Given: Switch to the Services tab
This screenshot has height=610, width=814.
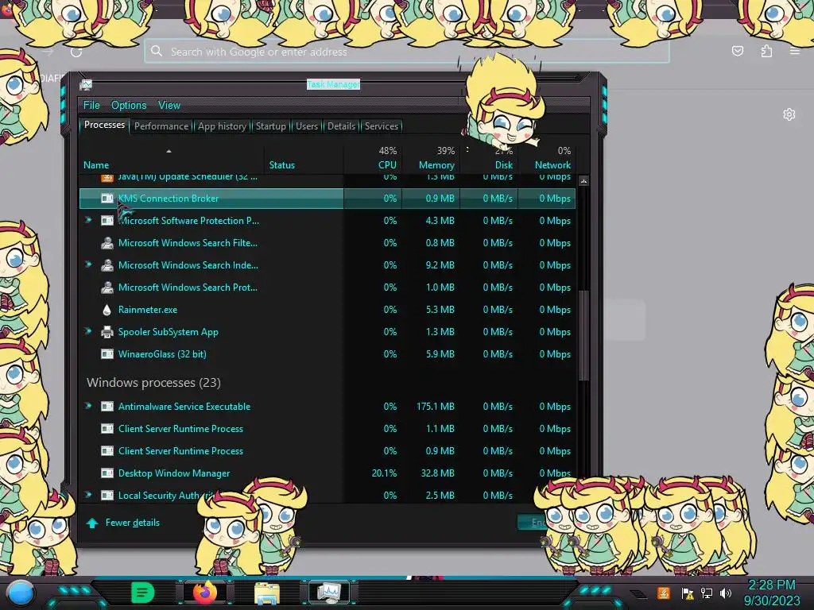Looking at the screenshot, I should click(381, 126).
